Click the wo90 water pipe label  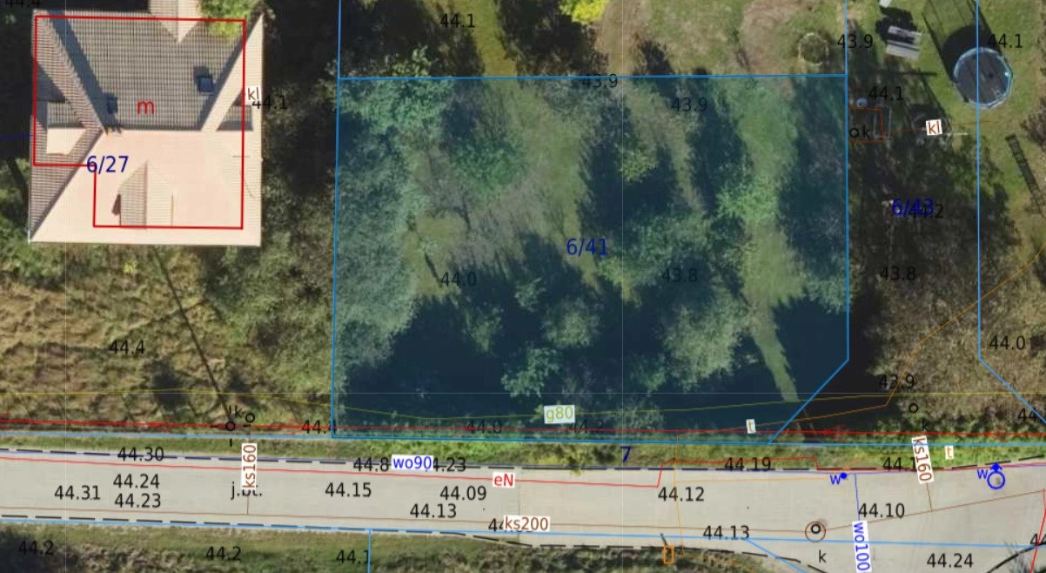click(412, 462)
